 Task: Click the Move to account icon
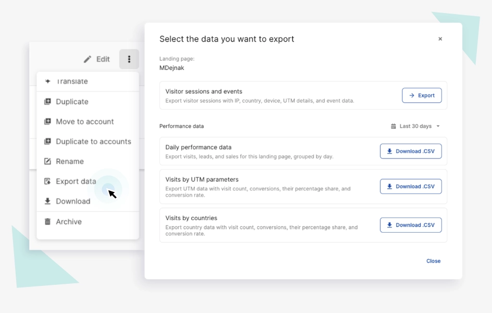[47, 122]
